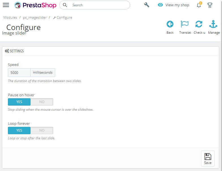Click the Loop forever label
Viewport: 222px width, 171px height.
pyautogui.click(x=19, y=124)
